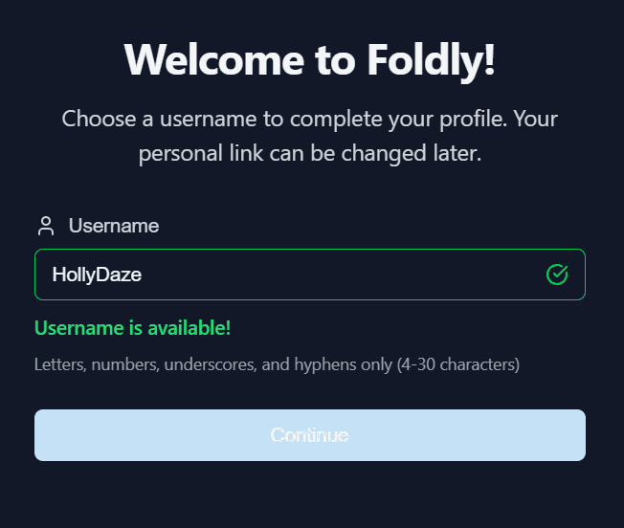Image resolution: width=624 pixels, height=528 pixels.
Task: Click the Username field label
Action: click(114, 227)
